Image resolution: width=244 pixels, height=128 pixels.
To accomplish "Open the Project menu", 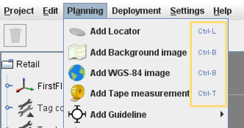I will tap(19, 11).
